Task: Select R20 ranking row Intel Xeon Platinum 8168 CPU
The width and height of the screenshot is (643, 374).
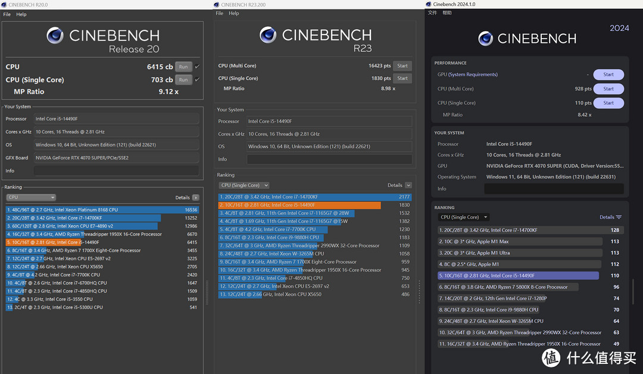Action: 102,210
